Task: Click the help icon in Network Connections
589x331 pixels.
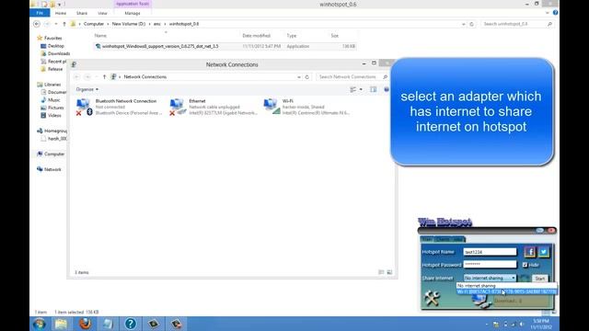Action: [387, 89]
